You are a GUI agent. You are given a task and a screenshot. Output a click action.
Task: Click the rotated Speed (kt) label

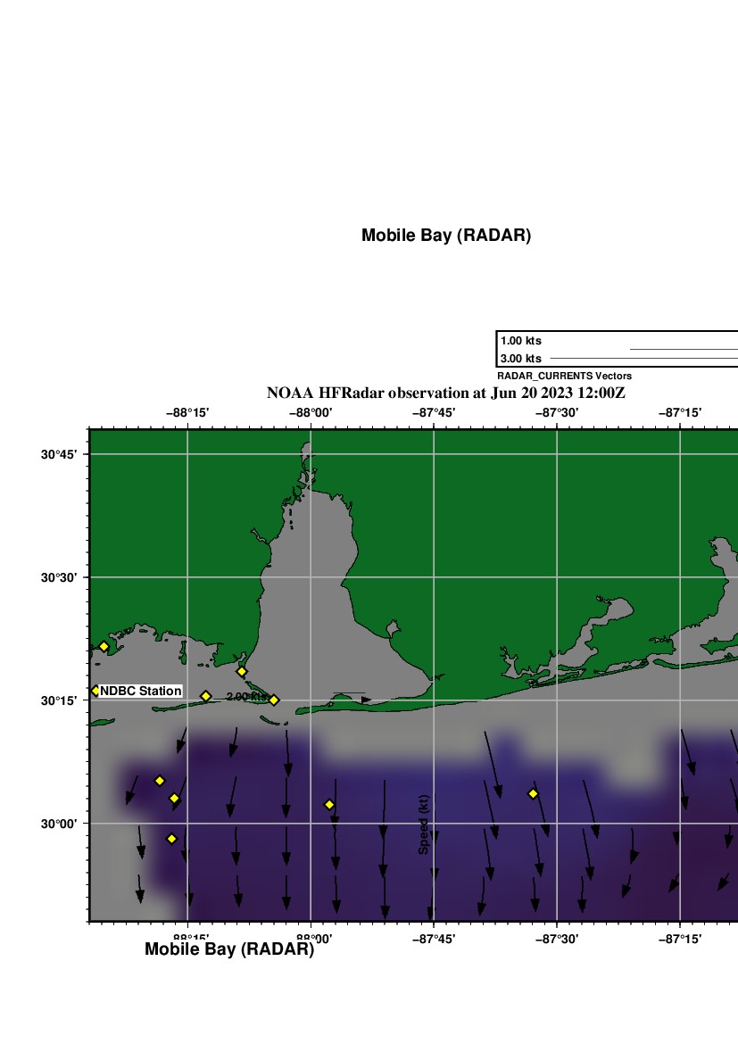coord(424,825)
